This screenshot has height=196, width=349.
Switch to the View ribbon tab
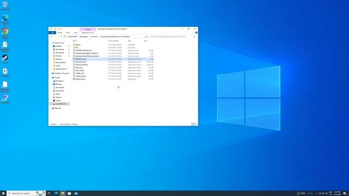click(x=76, y=33)
